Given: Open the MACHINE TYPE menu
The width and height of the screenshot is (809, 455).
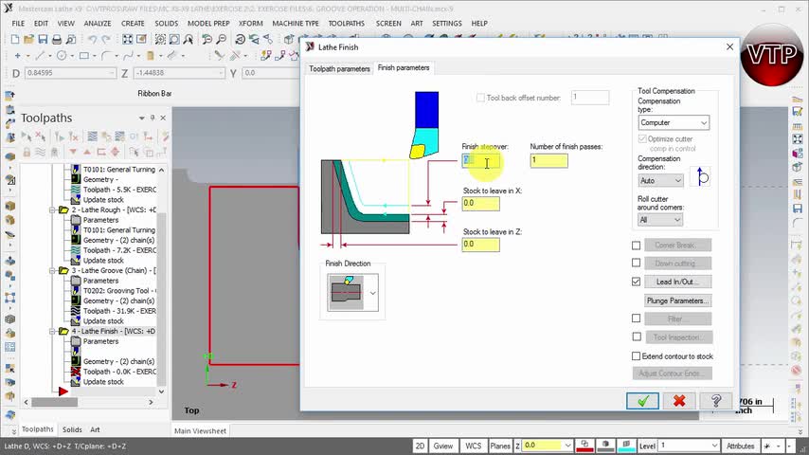Looking at the screenshot, I should 296,24.
